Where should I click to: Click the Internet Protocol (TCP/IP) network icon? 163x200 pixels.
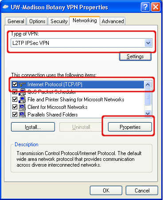(22, 84)
